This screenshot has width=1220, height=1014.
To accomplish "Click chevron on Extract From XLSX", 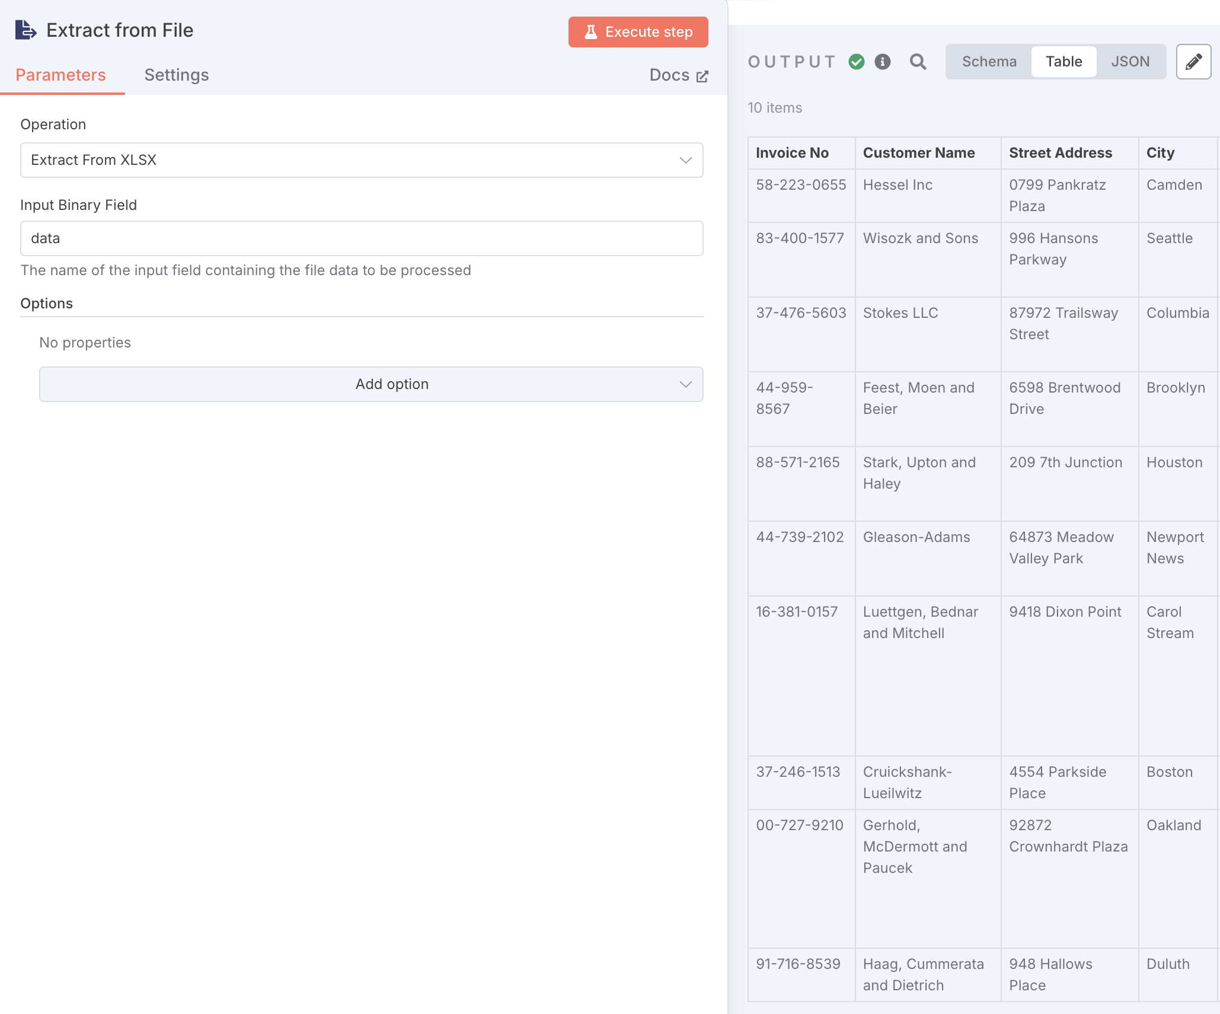I will click(x=686, y=160).
